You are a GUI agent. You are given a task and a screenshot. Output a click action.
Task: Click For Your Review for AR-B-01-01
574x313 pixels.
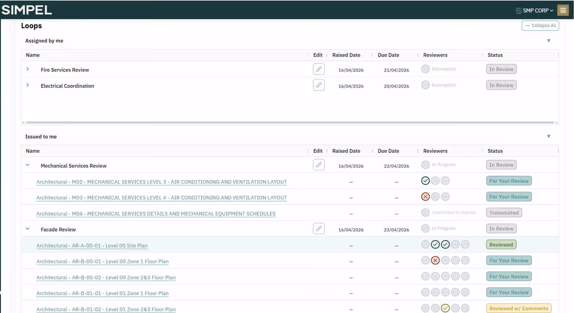(509, 292)
